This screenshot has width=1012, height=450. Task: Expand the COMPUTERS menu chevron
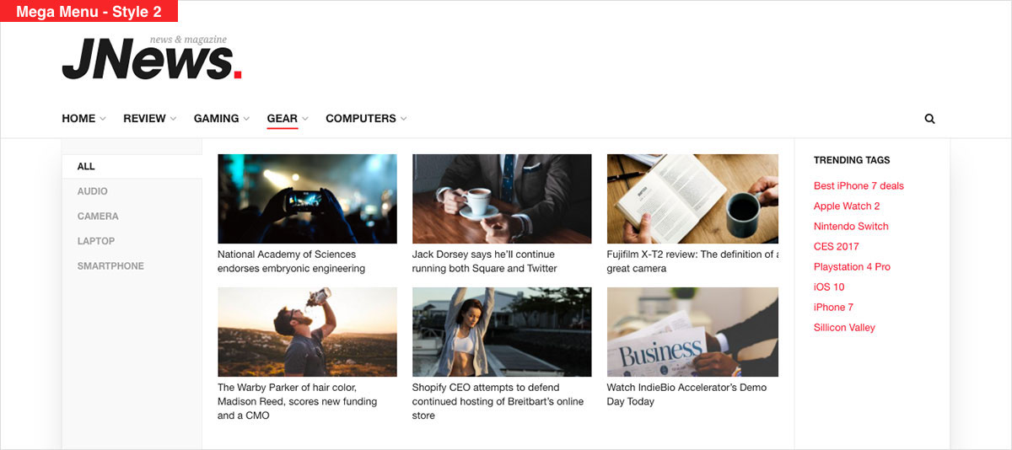[x=403, y=119]
